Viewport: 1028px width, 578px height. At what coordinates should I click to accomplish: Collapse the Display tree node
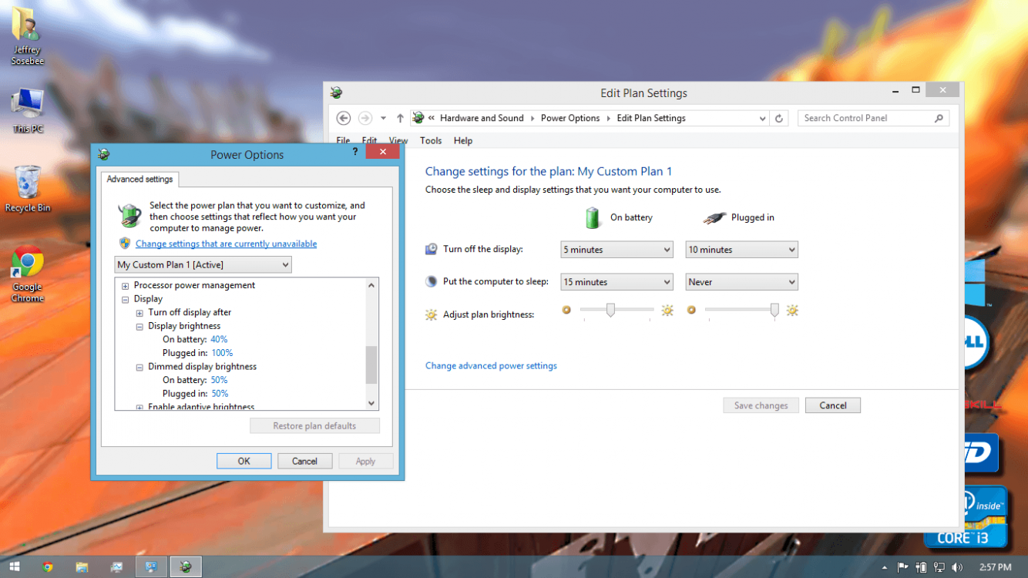point(126,299)
